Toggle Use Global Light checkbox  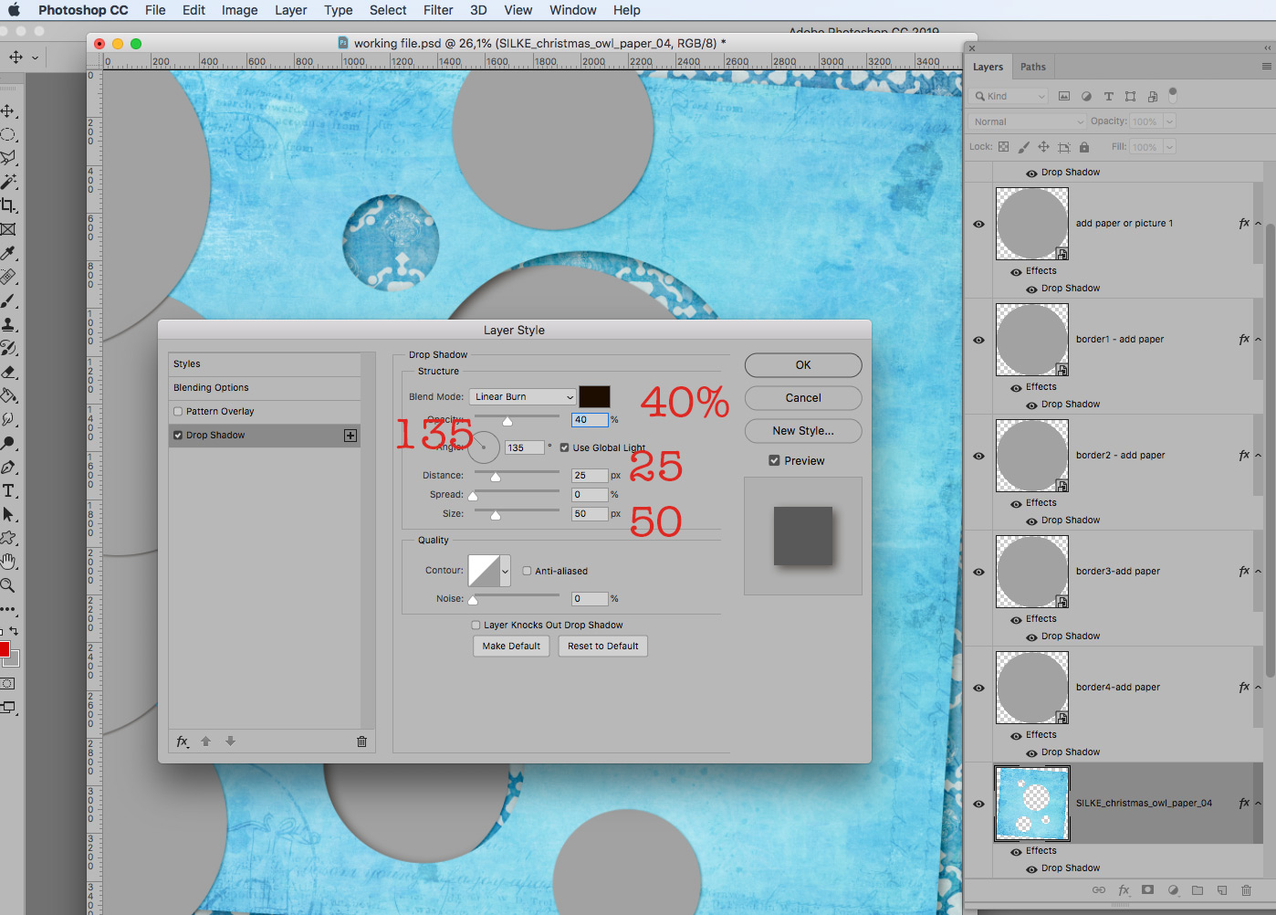564,447
